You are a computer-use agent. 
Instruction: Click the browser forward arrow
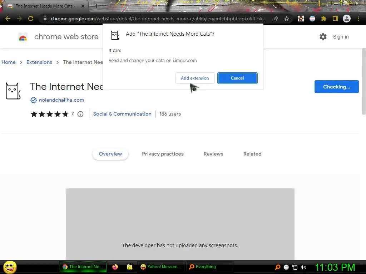click(19, 19)
